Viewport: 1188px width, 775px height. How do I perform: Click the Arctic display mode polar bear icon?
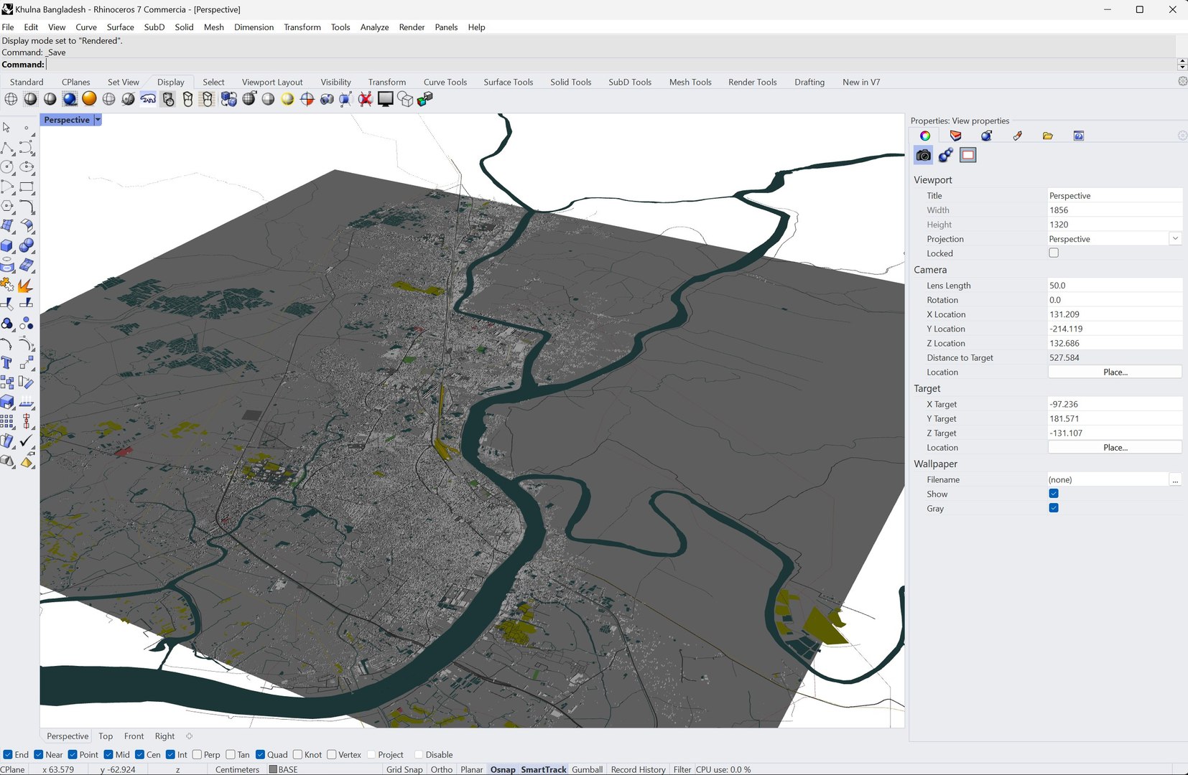click(148, 99)
